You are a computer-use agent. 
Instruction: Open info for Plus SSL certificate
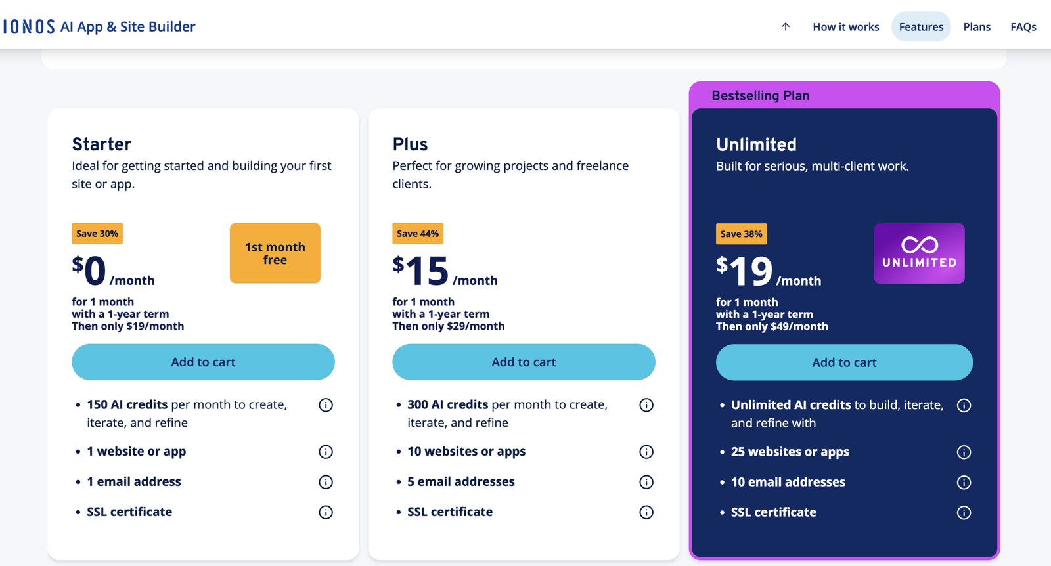[646, 512]
